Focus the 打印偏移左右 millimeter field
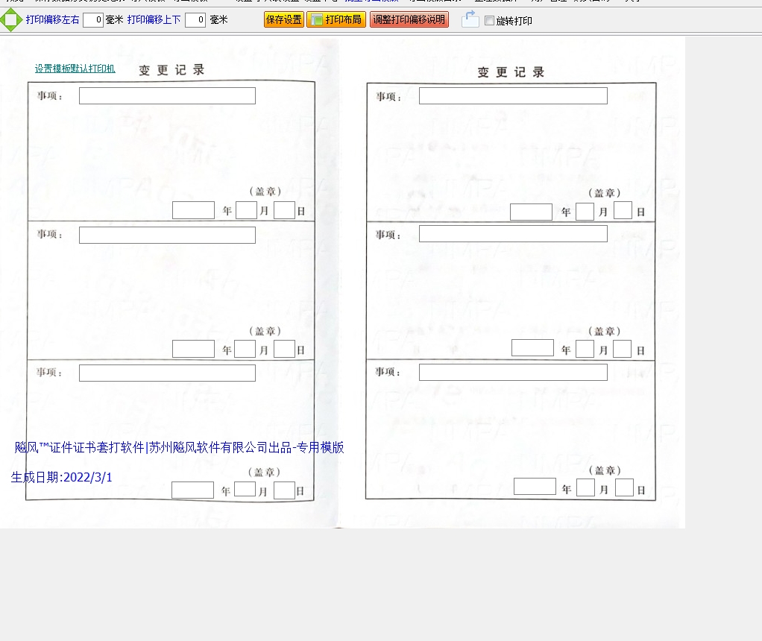762x641 pixels. pos(93,20)
